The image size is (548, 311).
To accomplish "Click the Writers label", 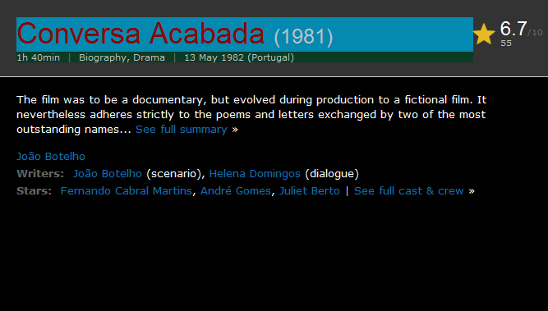I will [40, 174].
